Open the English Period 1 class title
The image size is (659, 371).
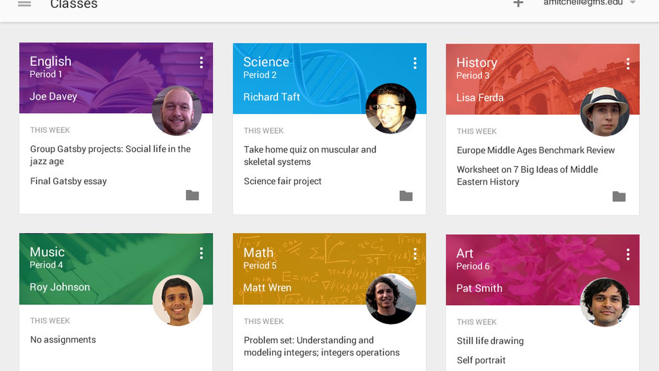click(x=50, y=61)
